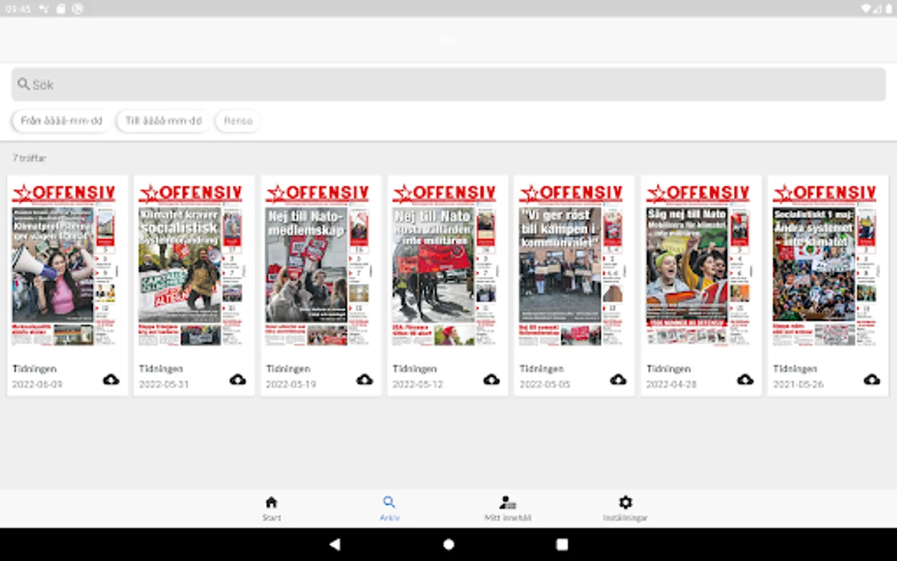Download the 2022-06-09 issue via cloud icon
Viewport: 897px width, 561px height.
click(x=111, y=379)
